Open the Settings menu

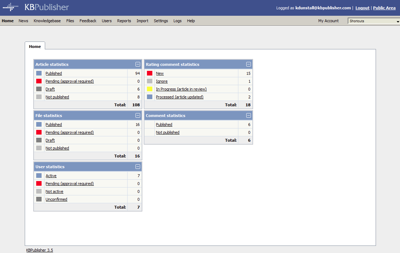click(x=161, y=21)
